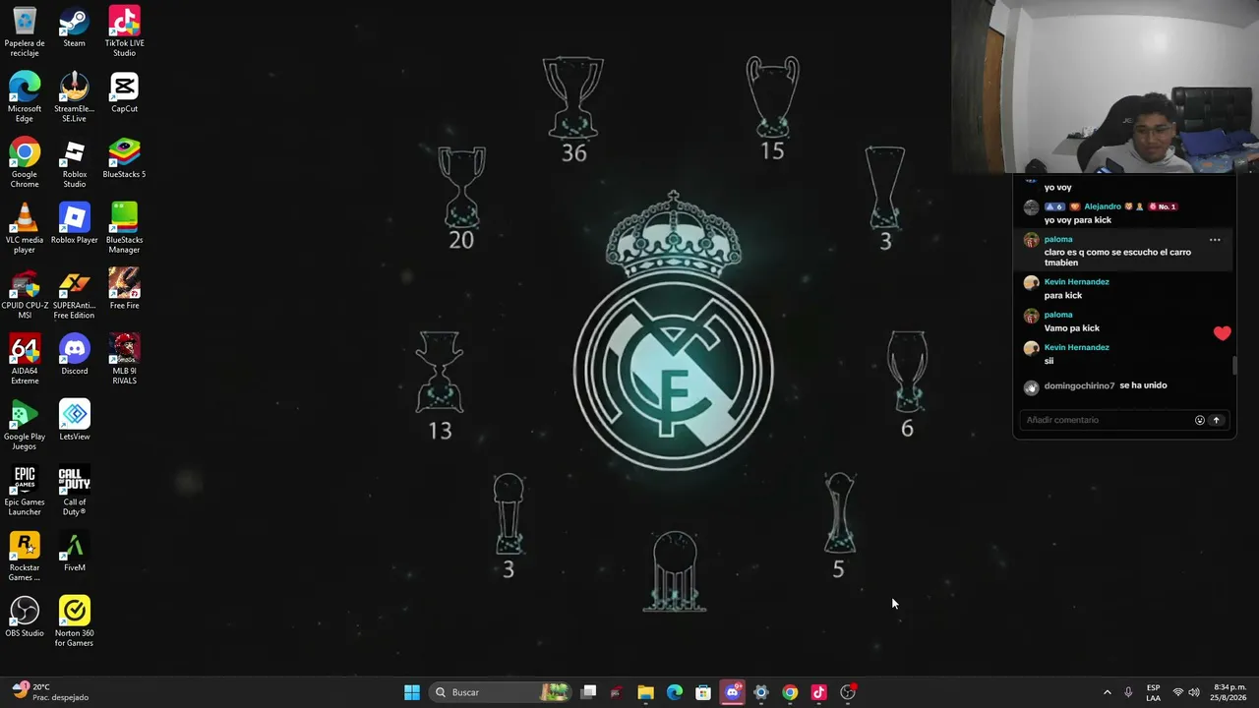The height and width of the screenshot is (708, 1259).
Task: Open TikTok LIVE Studio desktop shortcut
Action: tap(124, 30)
